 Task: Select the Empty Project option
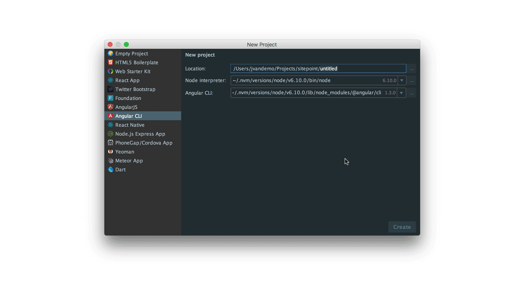[132, 53]
